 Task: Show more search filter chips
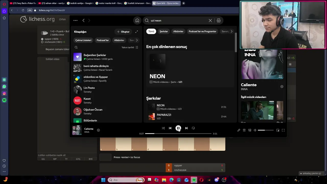[x=231, y=31]
